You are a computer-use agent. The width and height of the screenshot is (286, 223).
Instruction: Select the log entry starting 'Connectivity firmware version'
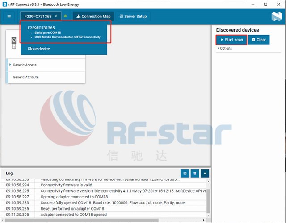[123, 191]
